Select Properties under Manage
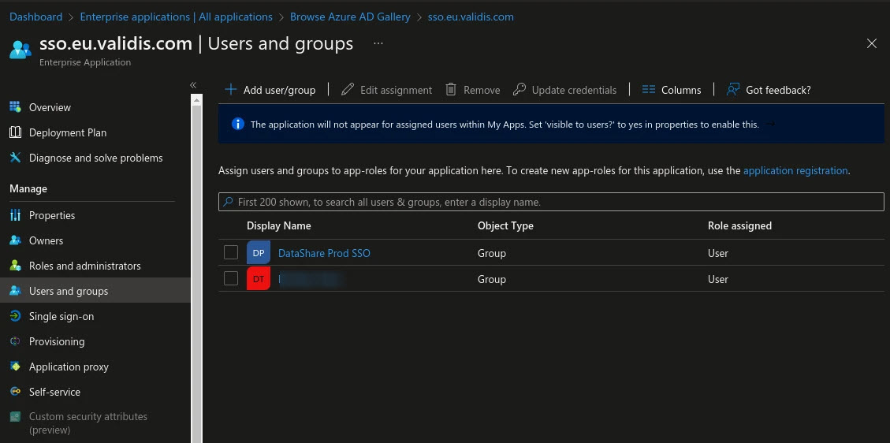This screenshot has width=890, height=443. [x=52, y=215]
